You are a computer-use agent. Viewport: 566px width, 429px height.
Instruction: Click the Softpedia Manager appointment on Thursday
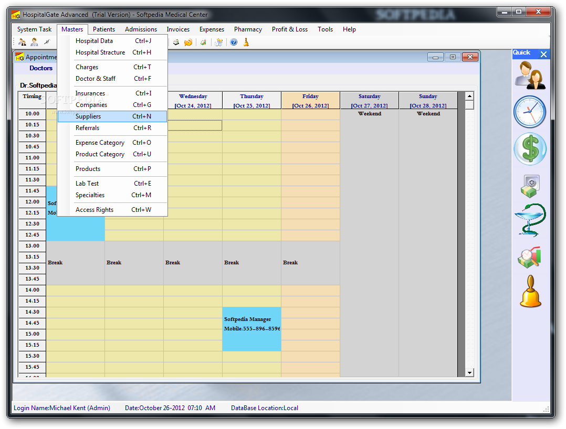tap(251, 329)
